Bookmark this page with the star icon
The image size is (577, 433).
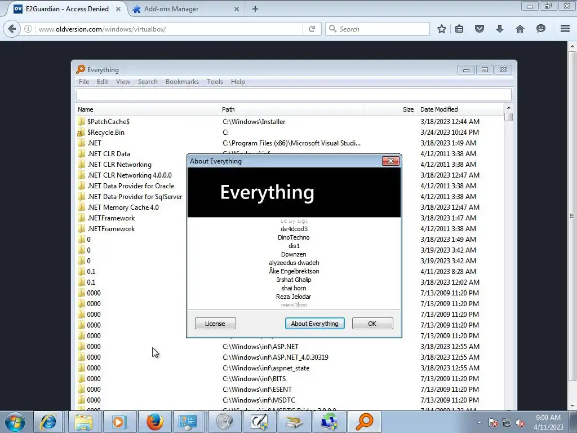(x=442, y=29)
